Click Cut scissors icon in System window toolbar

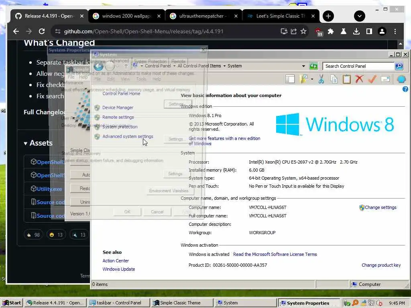tap(321, 79)
